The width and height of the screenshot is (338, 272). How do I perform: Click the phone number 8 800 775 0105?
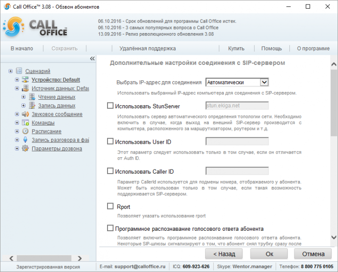pyautogui.click(x=317, y=267)
